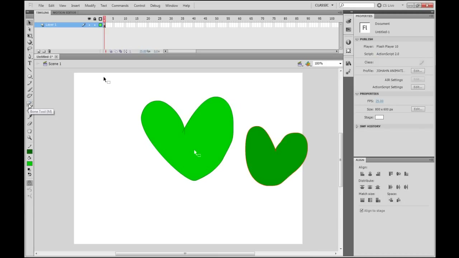Click the FPS value 25.00 in Properties

tap(379, 101)
